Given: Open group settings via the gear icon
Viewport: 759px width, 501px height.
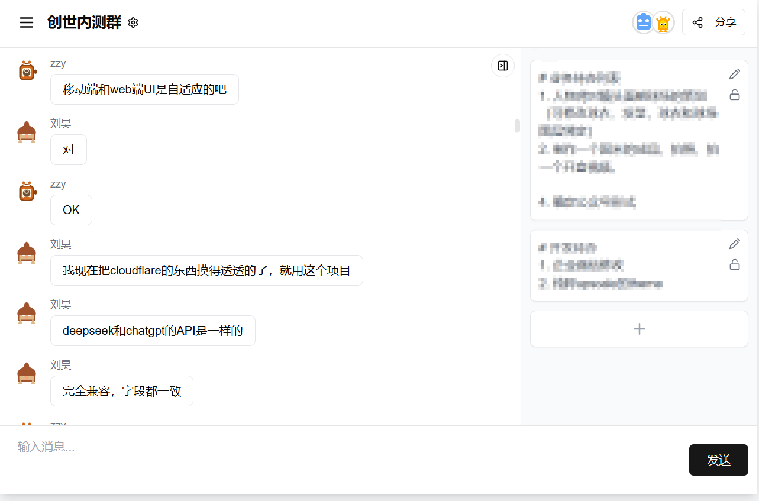Looking at the screenshot, I should [x=133, y=22].
